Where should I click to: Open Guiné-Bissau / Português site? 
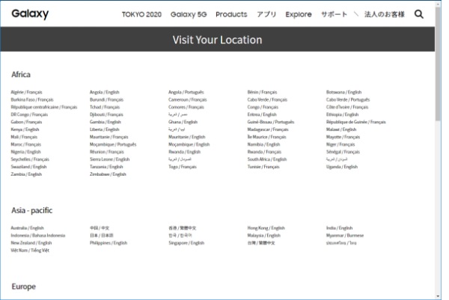click(271, 122)
